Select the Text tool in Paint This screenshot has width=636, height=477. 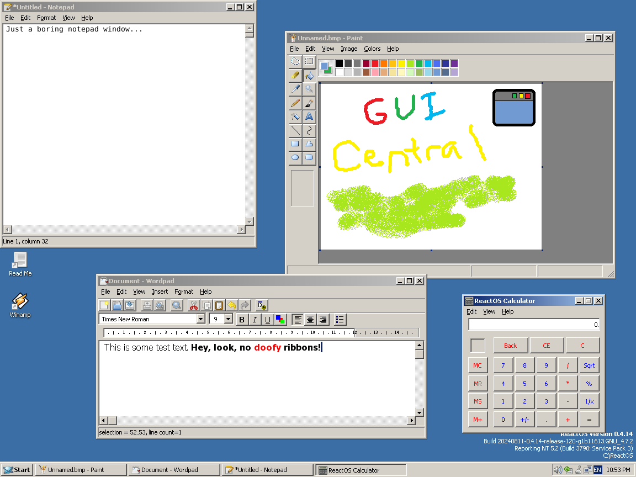tap(309, 117)
